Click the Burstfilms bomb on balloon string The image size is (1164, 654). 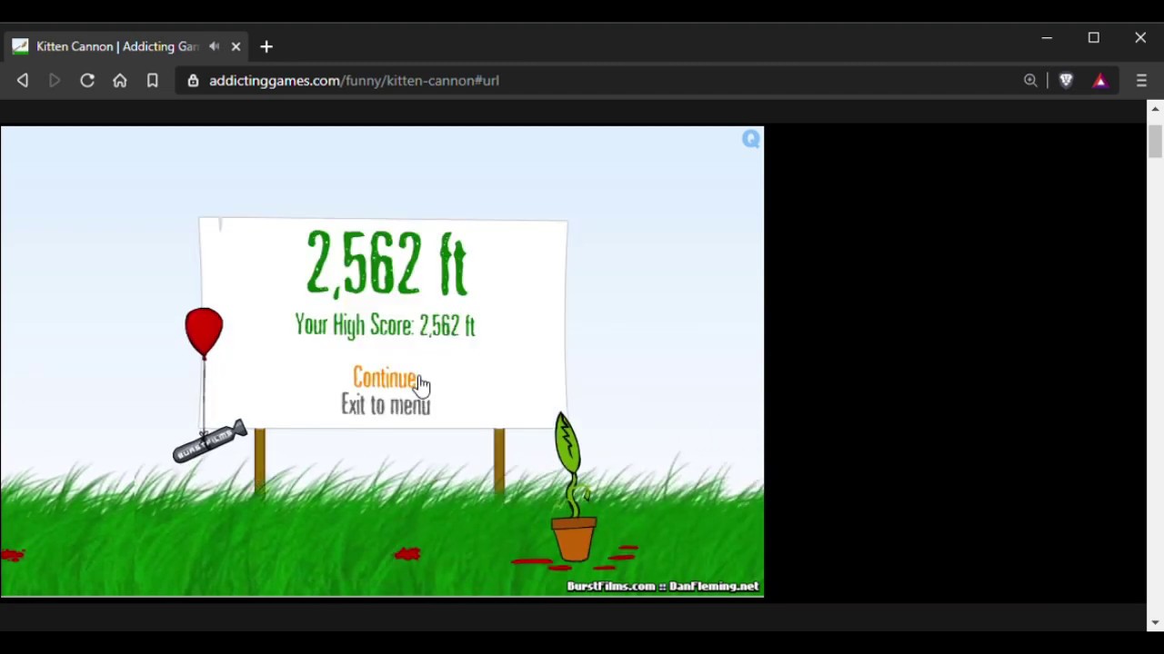click(x=210, y=441)
